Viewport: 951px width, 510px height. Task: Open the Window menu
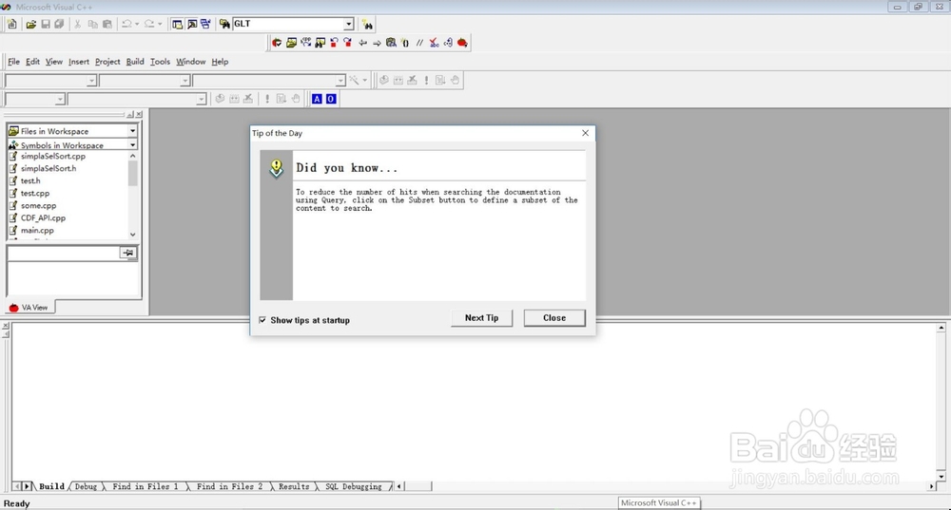pyautogui.click(x=191, y=61)
